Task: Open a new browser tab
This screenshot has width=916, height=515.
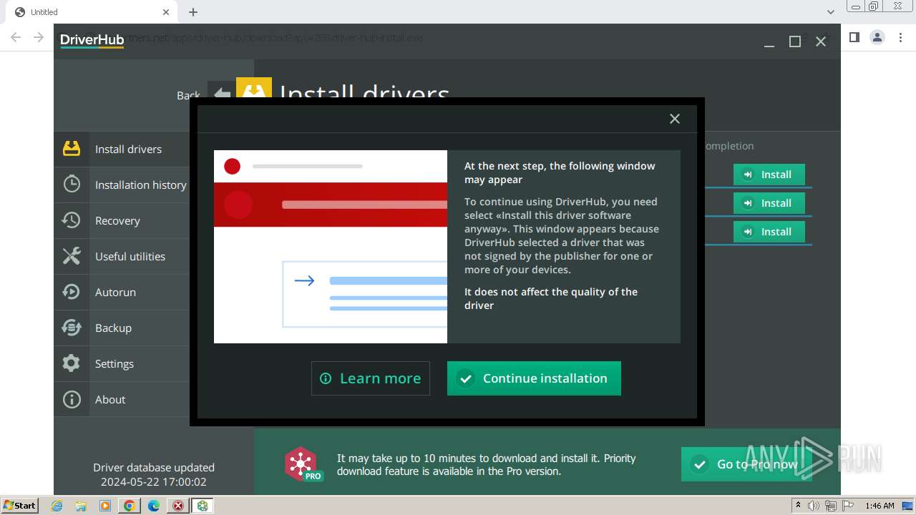Action: pos(193,12)
